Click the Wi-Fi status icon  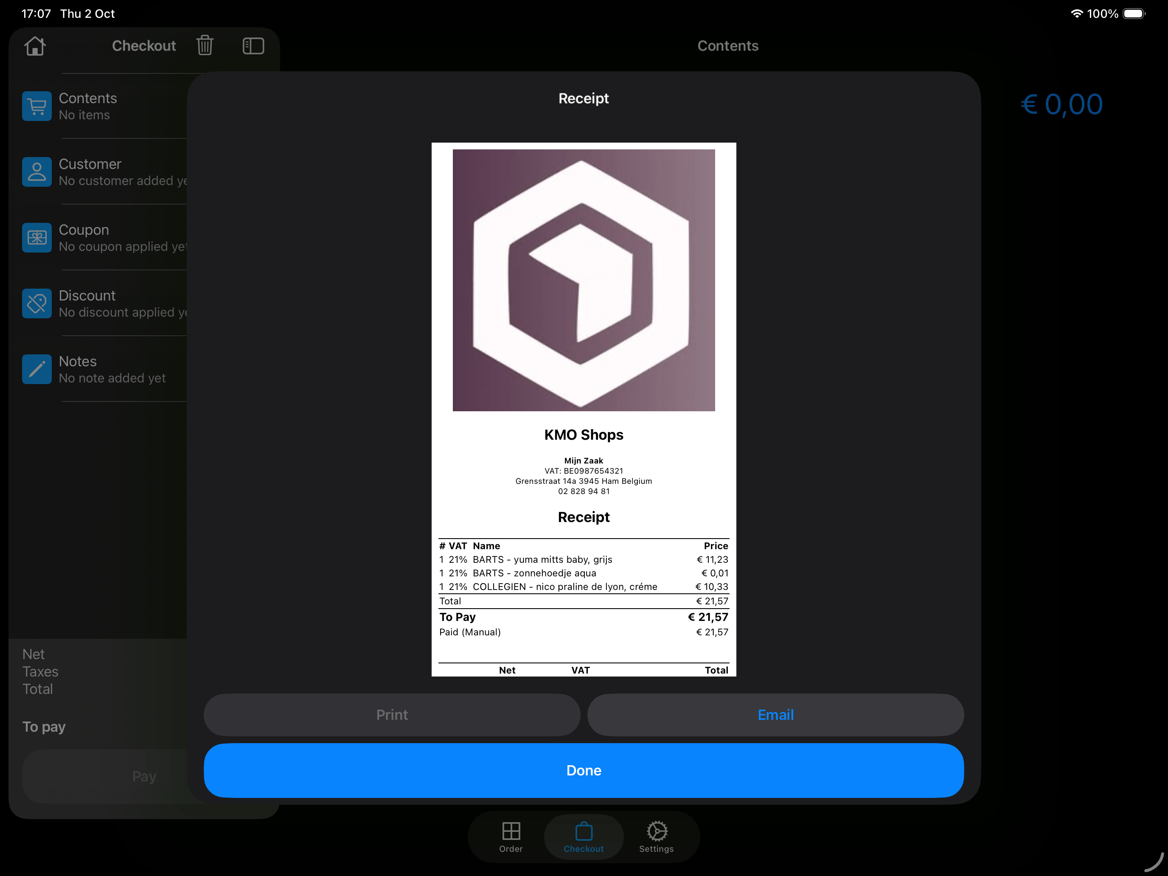[1076, 14]
